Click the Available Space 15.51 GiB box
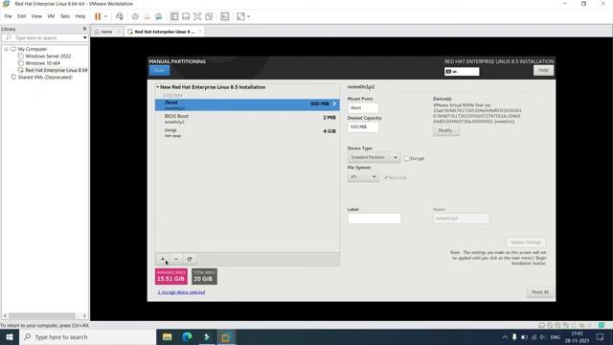The height and width of the screenshot is (345, 613). [x=170, y=276]
